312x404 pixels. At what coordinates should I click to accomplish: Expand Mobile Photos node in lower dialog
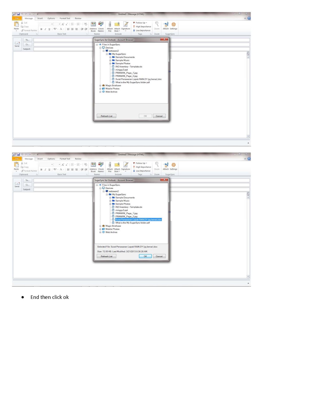[x=100, y=229]
